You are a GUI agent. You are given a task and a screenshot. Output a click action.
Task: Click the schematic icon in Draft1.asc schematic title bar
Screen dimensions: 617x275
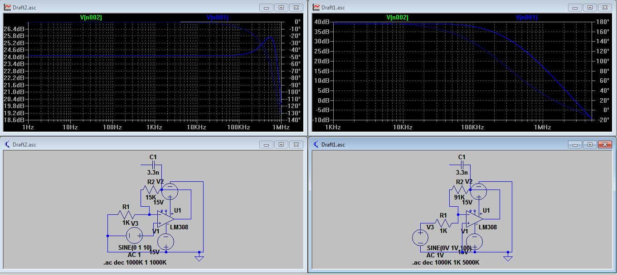(x=316, y=144)
